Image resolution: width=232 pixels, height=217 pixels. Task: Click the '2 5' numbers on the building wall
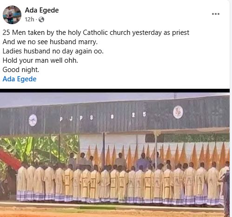click(x=139, y=115)
